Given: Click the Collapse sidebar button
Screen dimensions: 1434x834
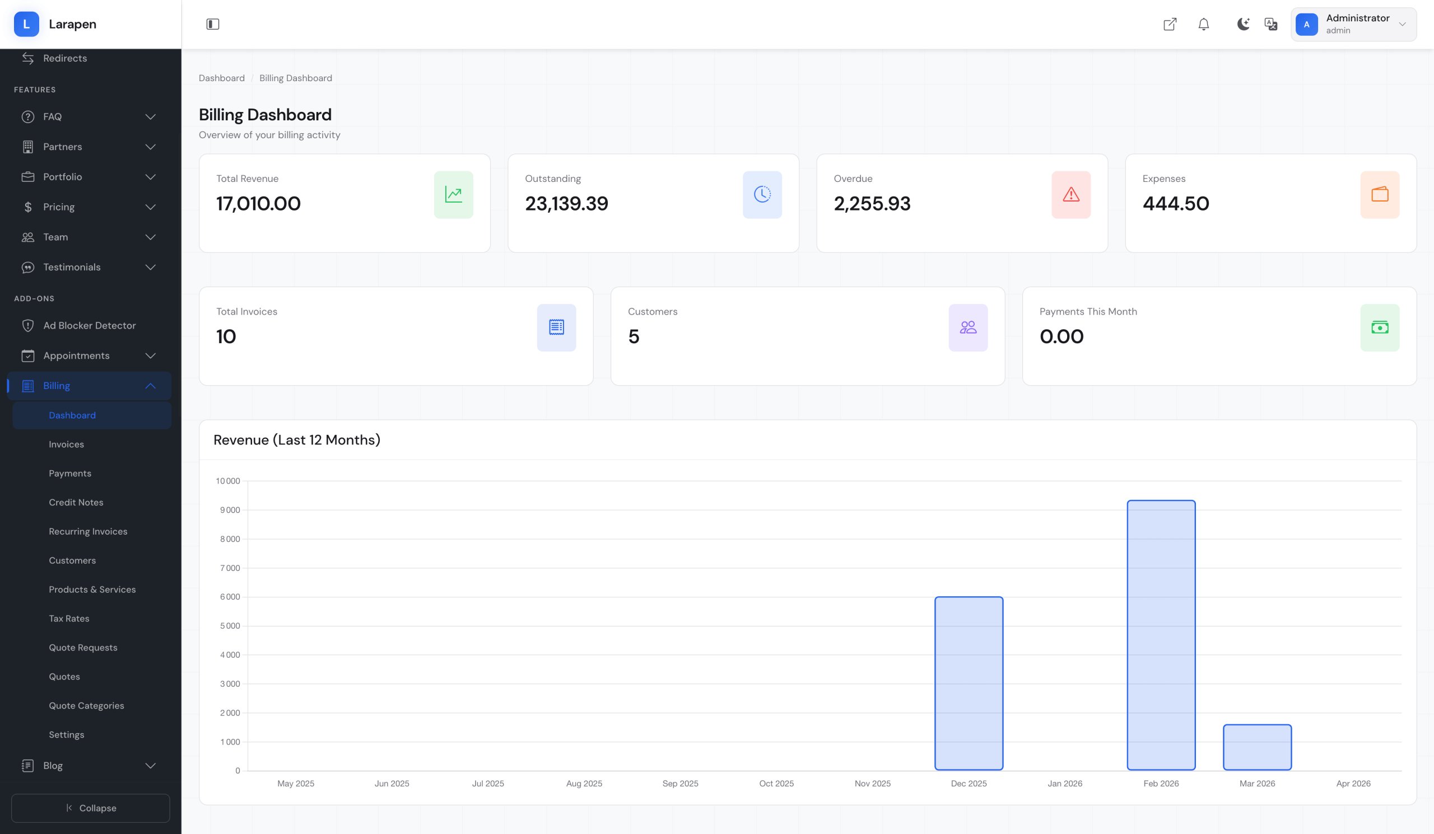Looking at the screenshot, I should [91, 808].
